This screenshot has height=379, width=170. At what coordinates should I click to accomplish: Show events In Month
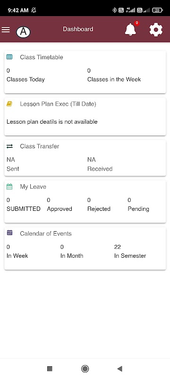72,252
